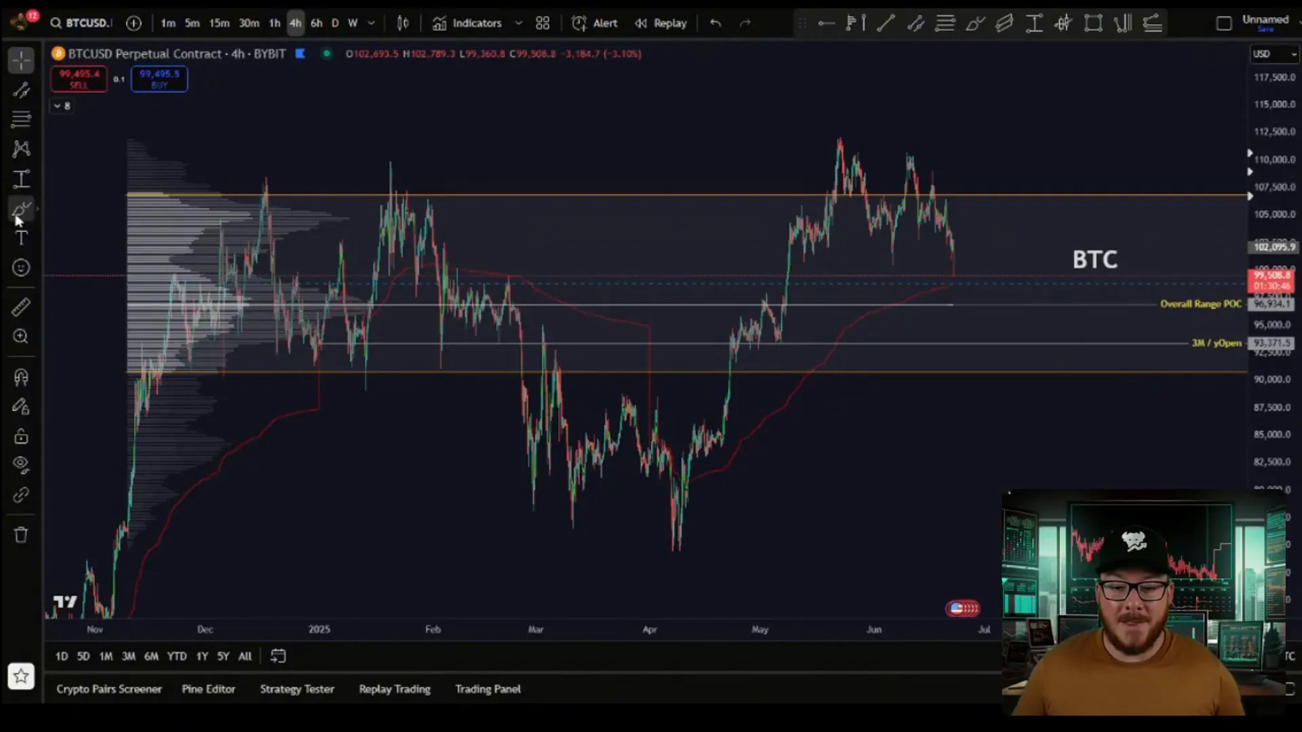The width and height of the screenshot is (1302, 732).
Task: Open the forecasting and measurement tools group
Action: pos(21,179)
